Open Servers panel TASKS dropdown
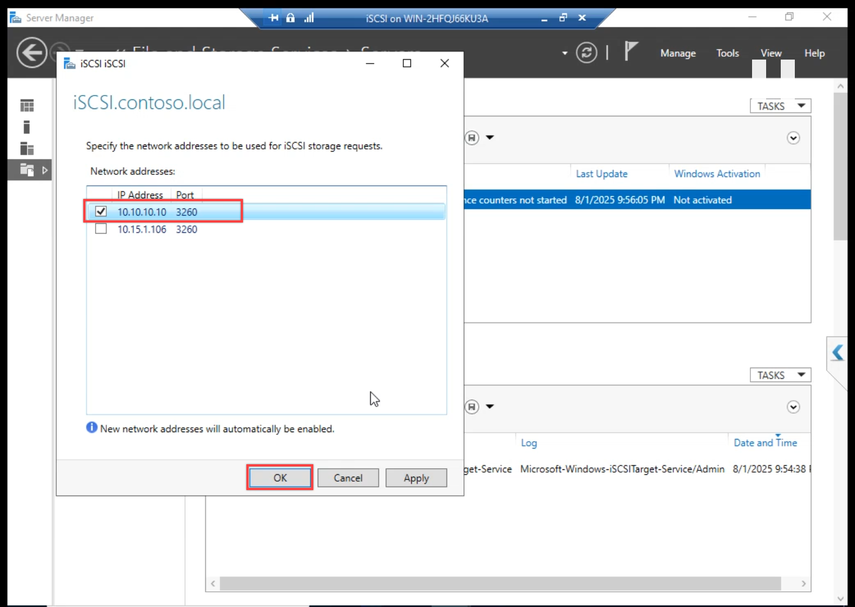Image resolution: width=855 pixels, height=607 pixels. (x=780, y=106)
